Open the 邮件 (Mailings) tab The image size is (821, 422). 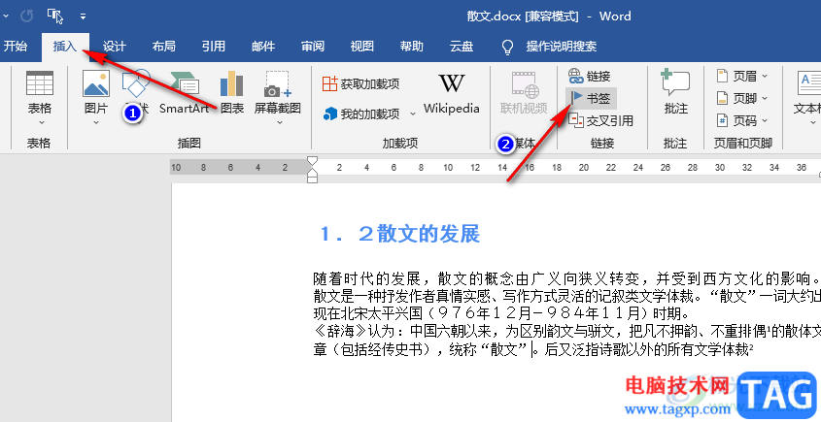[x=263, y=46]
